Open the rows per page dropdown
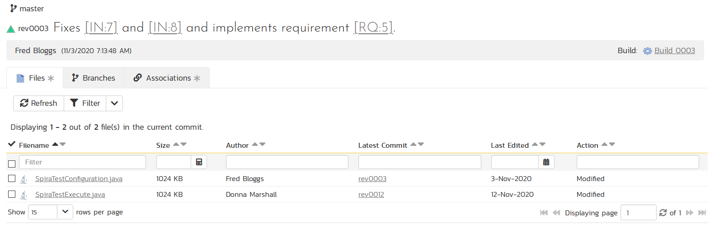Screen dimensions: 710x241 point(65,212)
